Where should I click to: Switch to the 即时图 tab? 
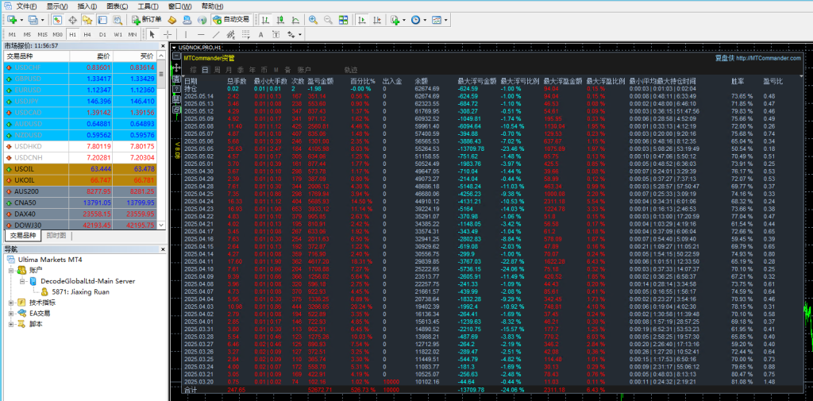pos(56,236)
